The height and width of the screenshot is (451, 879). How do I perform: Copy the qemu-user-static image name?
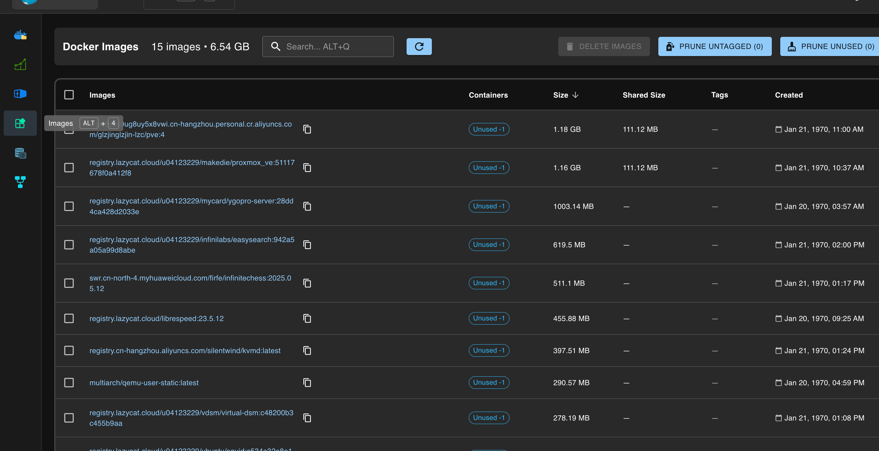tap(307, 383)
